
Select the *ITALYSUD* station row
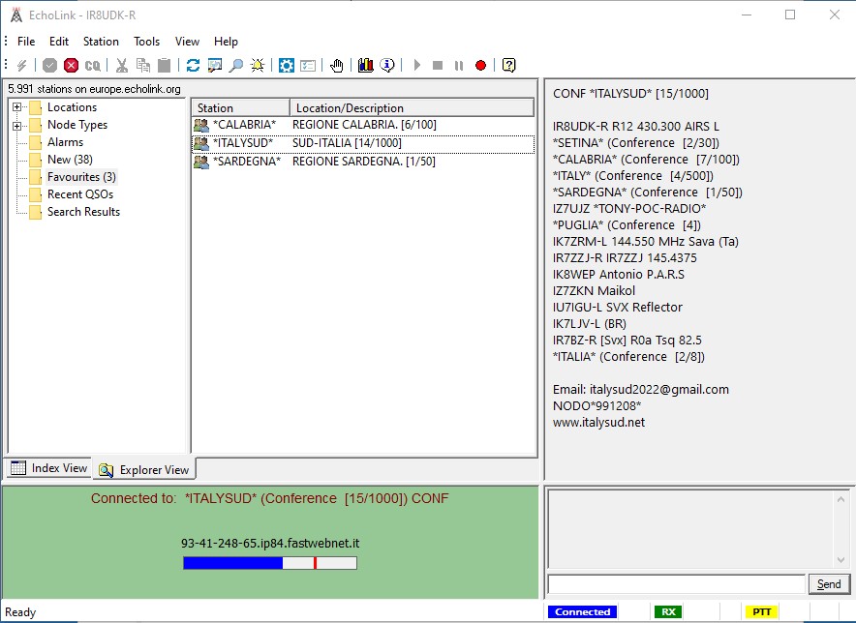363,143
